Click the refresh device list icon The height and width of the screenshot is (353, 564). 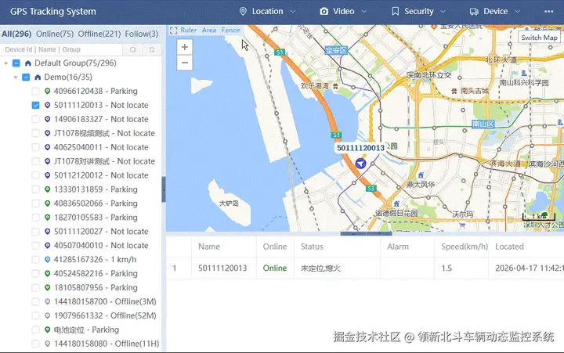pyautogui.click(x=152, y=49)
